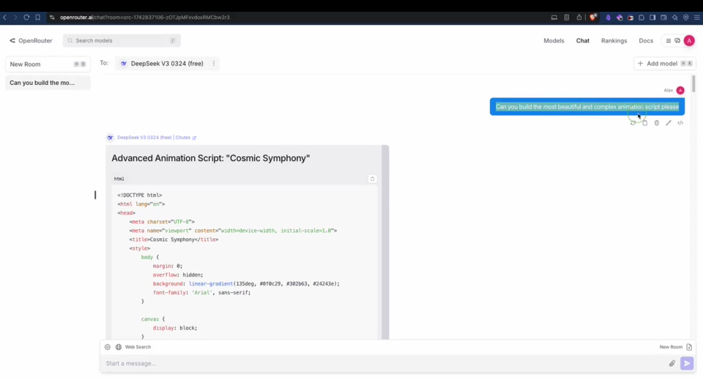Click the purple extension icon in browser toolbar

pos(608,18)
